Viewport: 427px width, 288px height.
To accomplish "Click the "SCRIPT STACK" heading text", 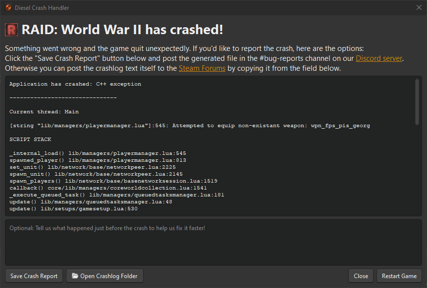I will (x=30, y=140).
